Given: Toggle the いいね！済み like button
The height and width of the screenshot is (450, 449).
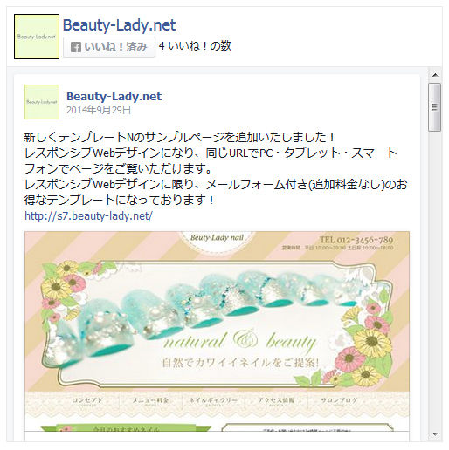Looking at the screenshot, I should pyautogui.click(x=109, y=47).
